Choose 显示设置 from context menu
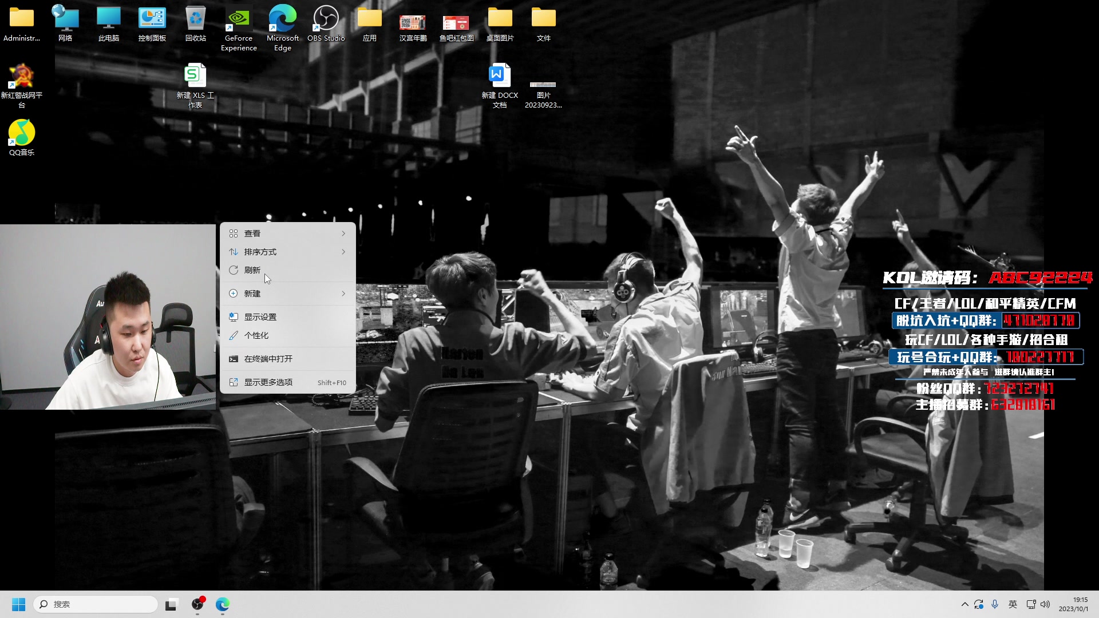The image size is (1099, 618). click(260, 317)
